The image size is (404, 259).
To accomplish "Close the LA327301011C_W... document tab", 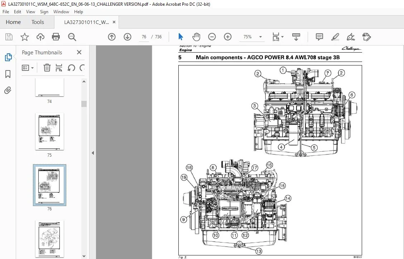I will coord(114,22).
